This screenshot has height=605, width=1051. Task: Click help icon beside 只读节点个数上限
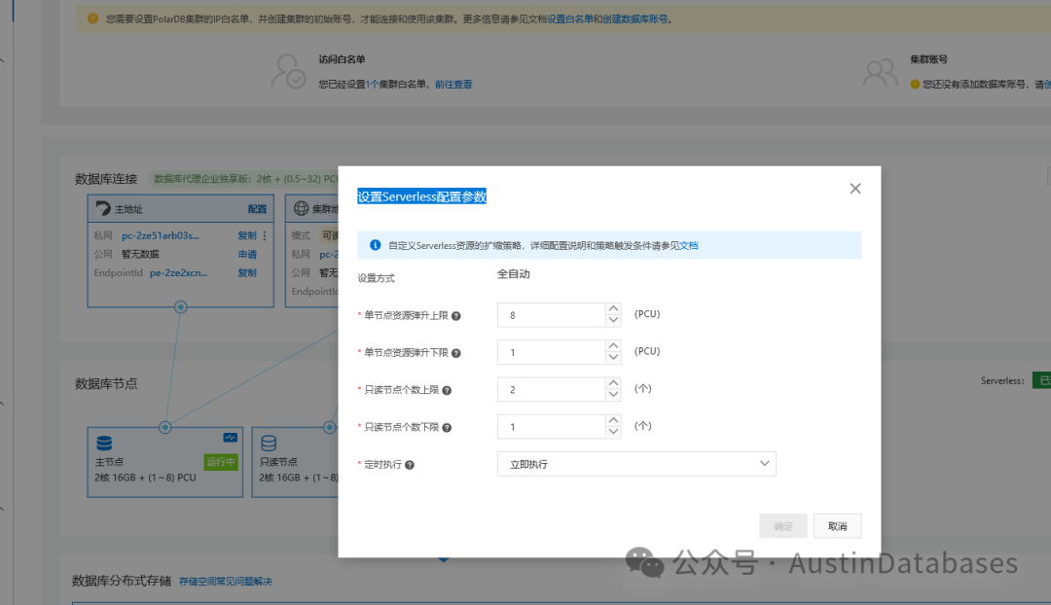point(447,390)
